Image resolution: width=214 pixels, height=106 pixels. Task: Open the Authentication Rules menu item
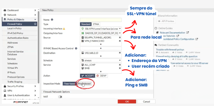click(18, 38)
